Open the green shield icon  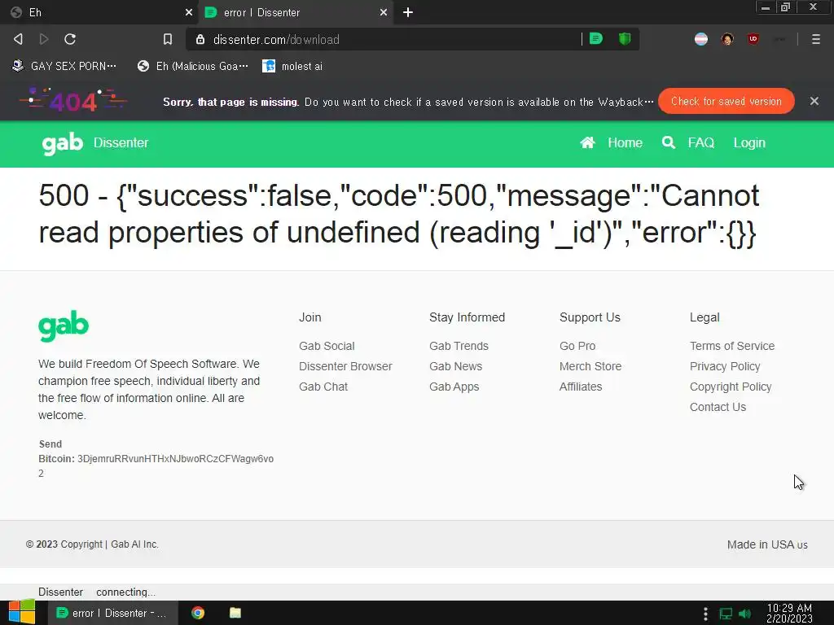625,39
